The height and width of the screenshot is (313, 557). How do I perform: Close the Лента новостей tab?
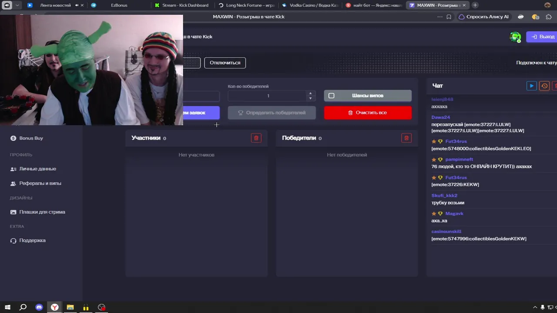pos(82,5)
